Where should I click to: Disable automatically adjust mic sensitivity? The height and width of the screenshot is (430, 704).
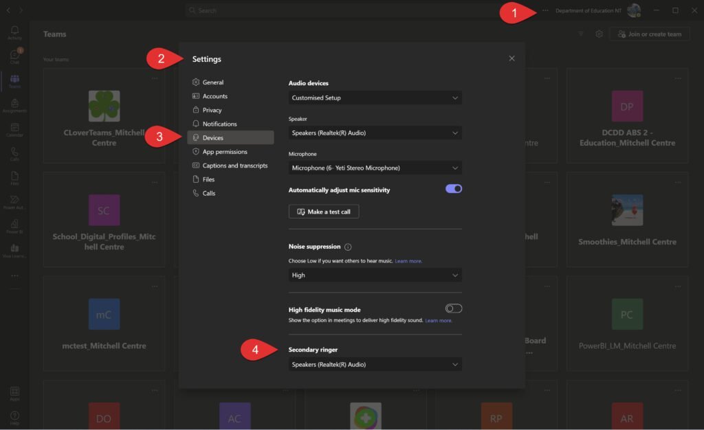454,189
